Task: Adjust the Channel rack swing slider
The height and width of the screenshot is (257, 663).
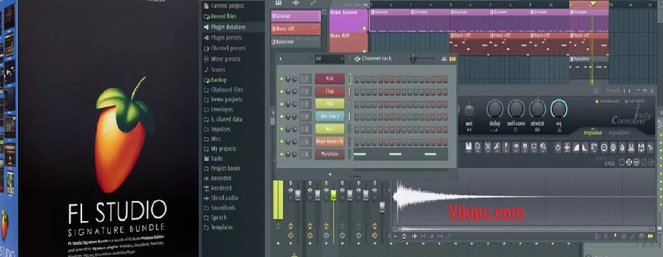Action: click(423, 59)
